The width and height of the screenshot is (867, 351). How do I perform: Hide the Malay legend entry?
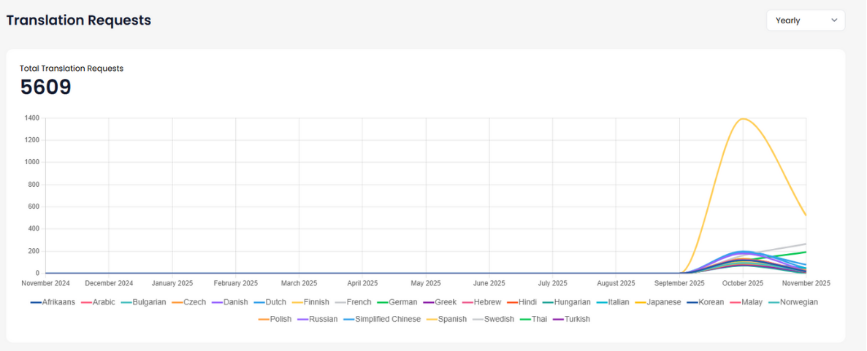[x=745, y=302]
